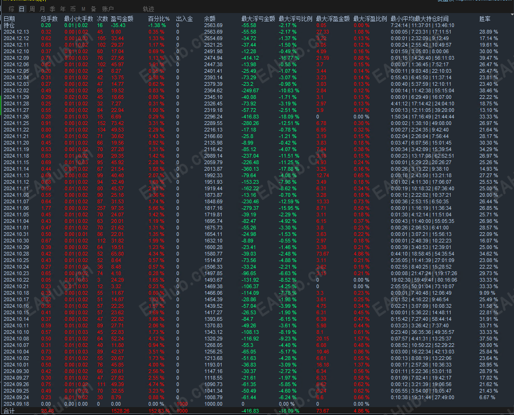Click the loss ratio -16.77 %

(289, 58)
